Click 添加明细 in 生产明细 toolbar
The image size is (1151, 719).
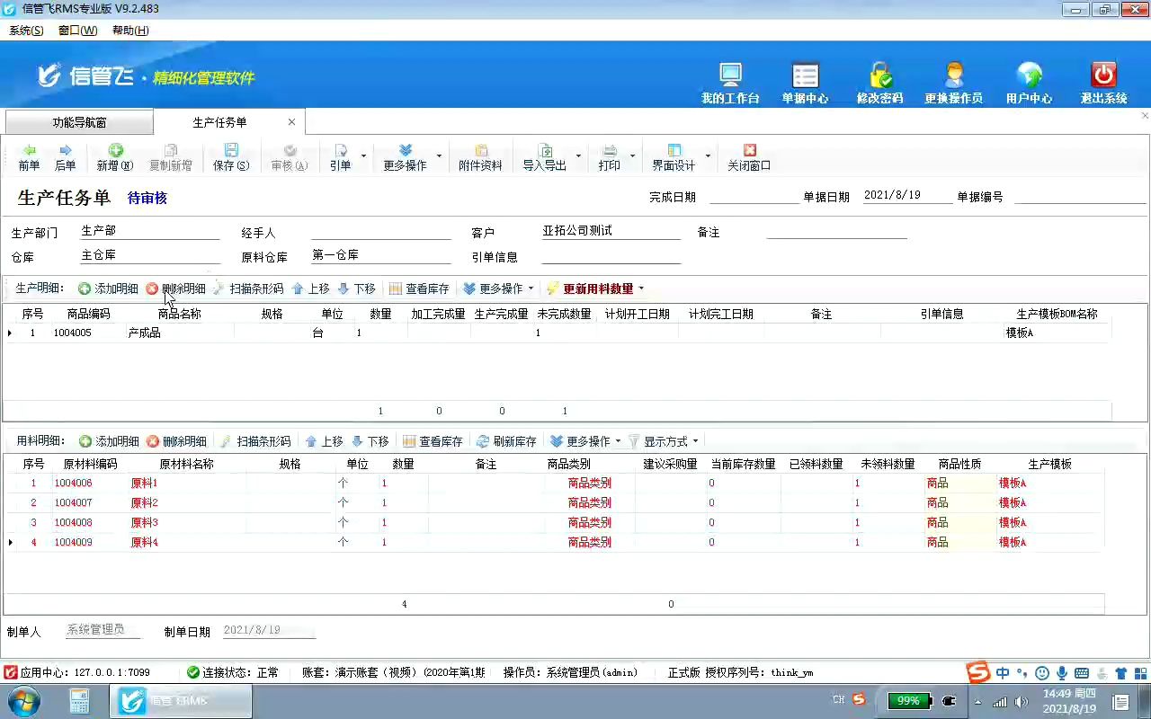point(108,288)
